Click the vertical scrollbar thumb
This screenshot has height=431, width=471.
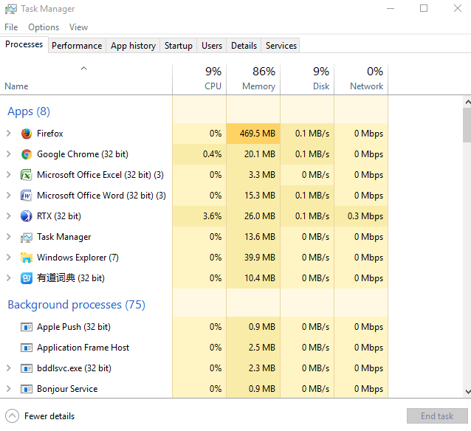(467, 125)
